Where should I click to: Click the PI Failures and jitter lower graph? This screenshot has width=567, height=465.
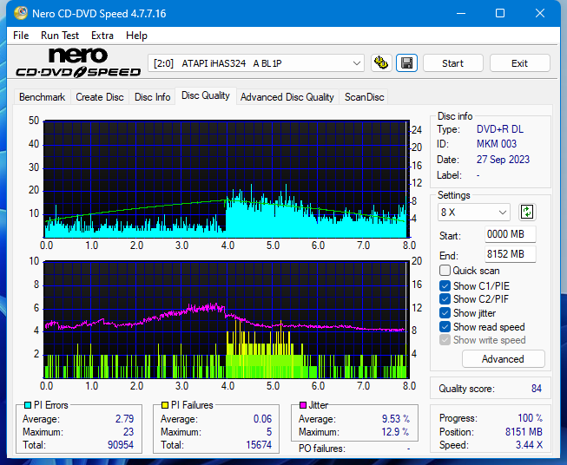tap(227, 320)
